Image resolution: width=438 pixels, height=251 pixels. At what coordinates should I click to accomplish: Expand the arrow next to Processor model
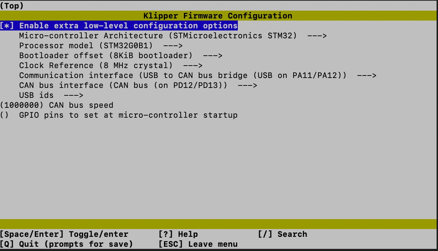click(173, 46)
